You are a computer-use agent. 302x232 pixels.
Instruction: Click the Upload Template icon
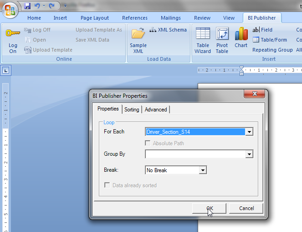pyautogui.click(x=28, y=50)
